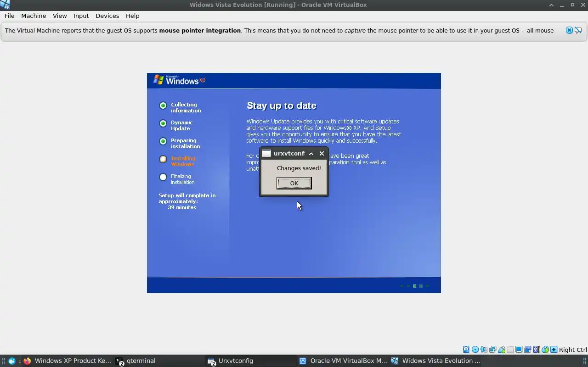Open the panel start menu icon
Image resolution: width=588 pixels, height=367 pixels.
coord(12,361)
